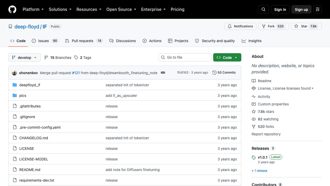Image resolution: width=330 pixels, height=186 pixels.
Task: Click the eye icon beside 82 watching
Action: [x=254, y=119]
